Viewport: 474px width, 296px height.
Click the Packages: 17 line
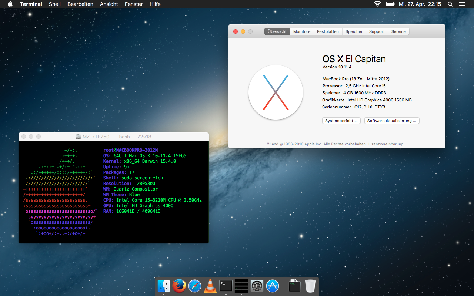click(x=119, y=172)
